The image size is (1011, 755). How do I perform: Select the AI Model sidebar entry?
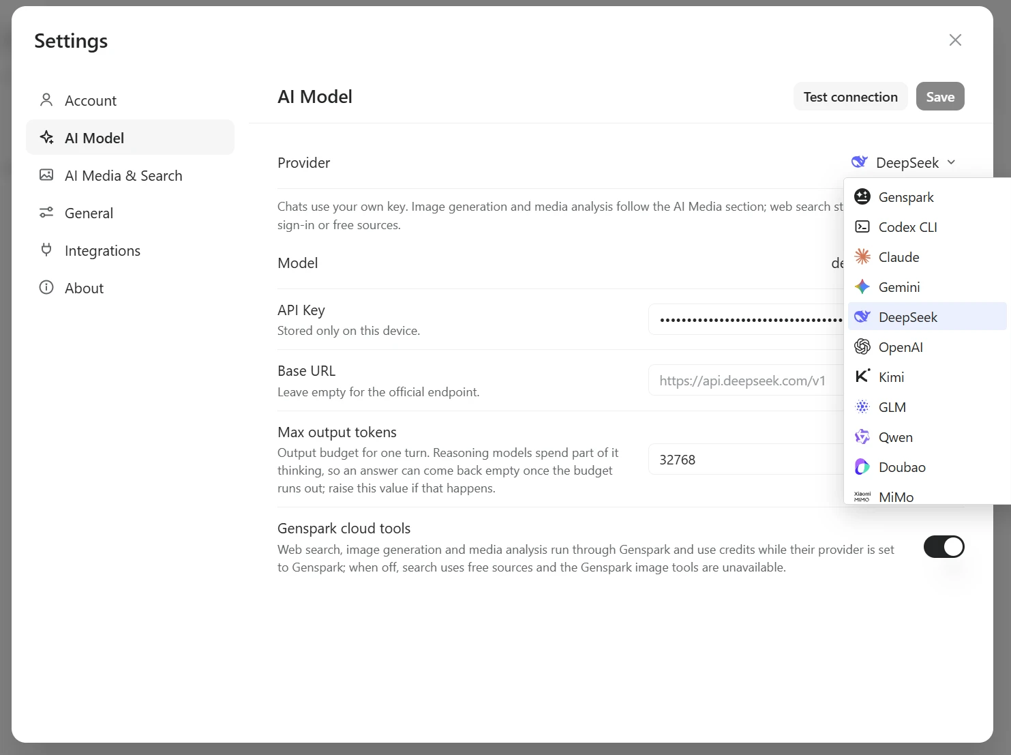pyautogui.click(x=130, y=138)
